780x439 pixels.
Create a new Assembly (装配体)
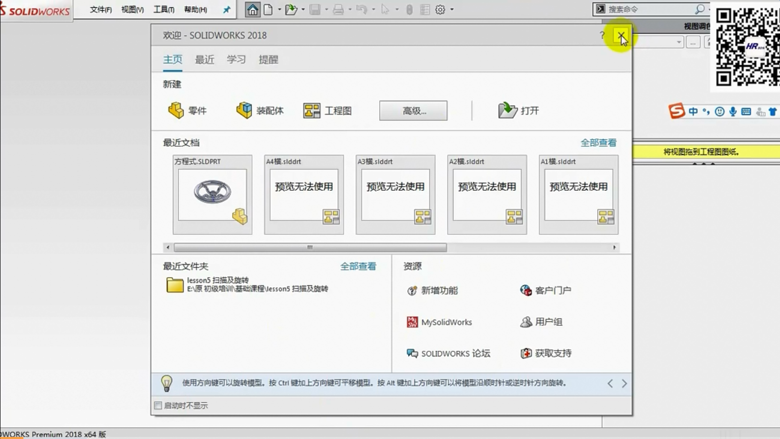(x=260, y=111)
